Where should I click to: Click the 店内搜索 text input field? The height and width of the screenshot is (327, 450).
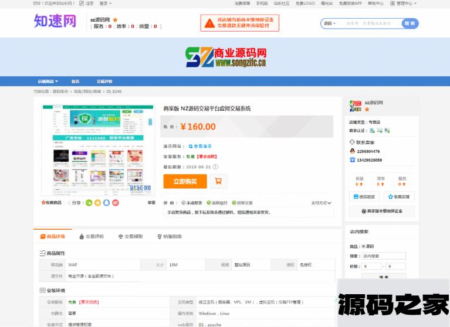tap(384, 256)
